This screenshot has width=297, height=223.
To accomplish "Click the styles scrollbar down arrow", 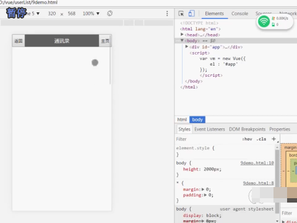I will point(277,221).
